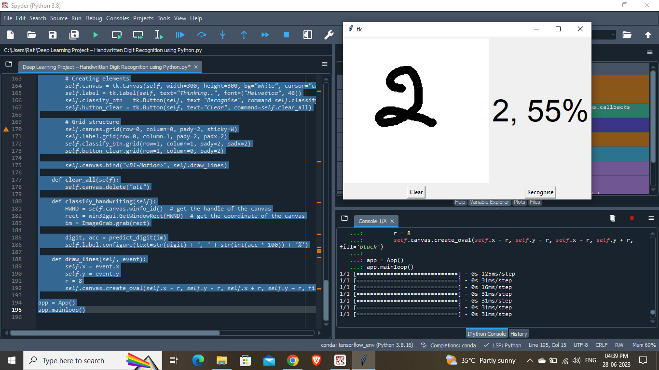Expand hidden icons in the system tray

click(530, 360)
